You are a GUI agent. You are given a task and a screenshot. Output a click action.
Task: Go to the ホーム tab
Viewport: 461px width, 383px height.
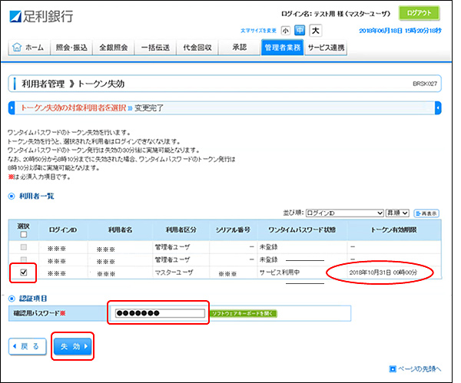28,48
